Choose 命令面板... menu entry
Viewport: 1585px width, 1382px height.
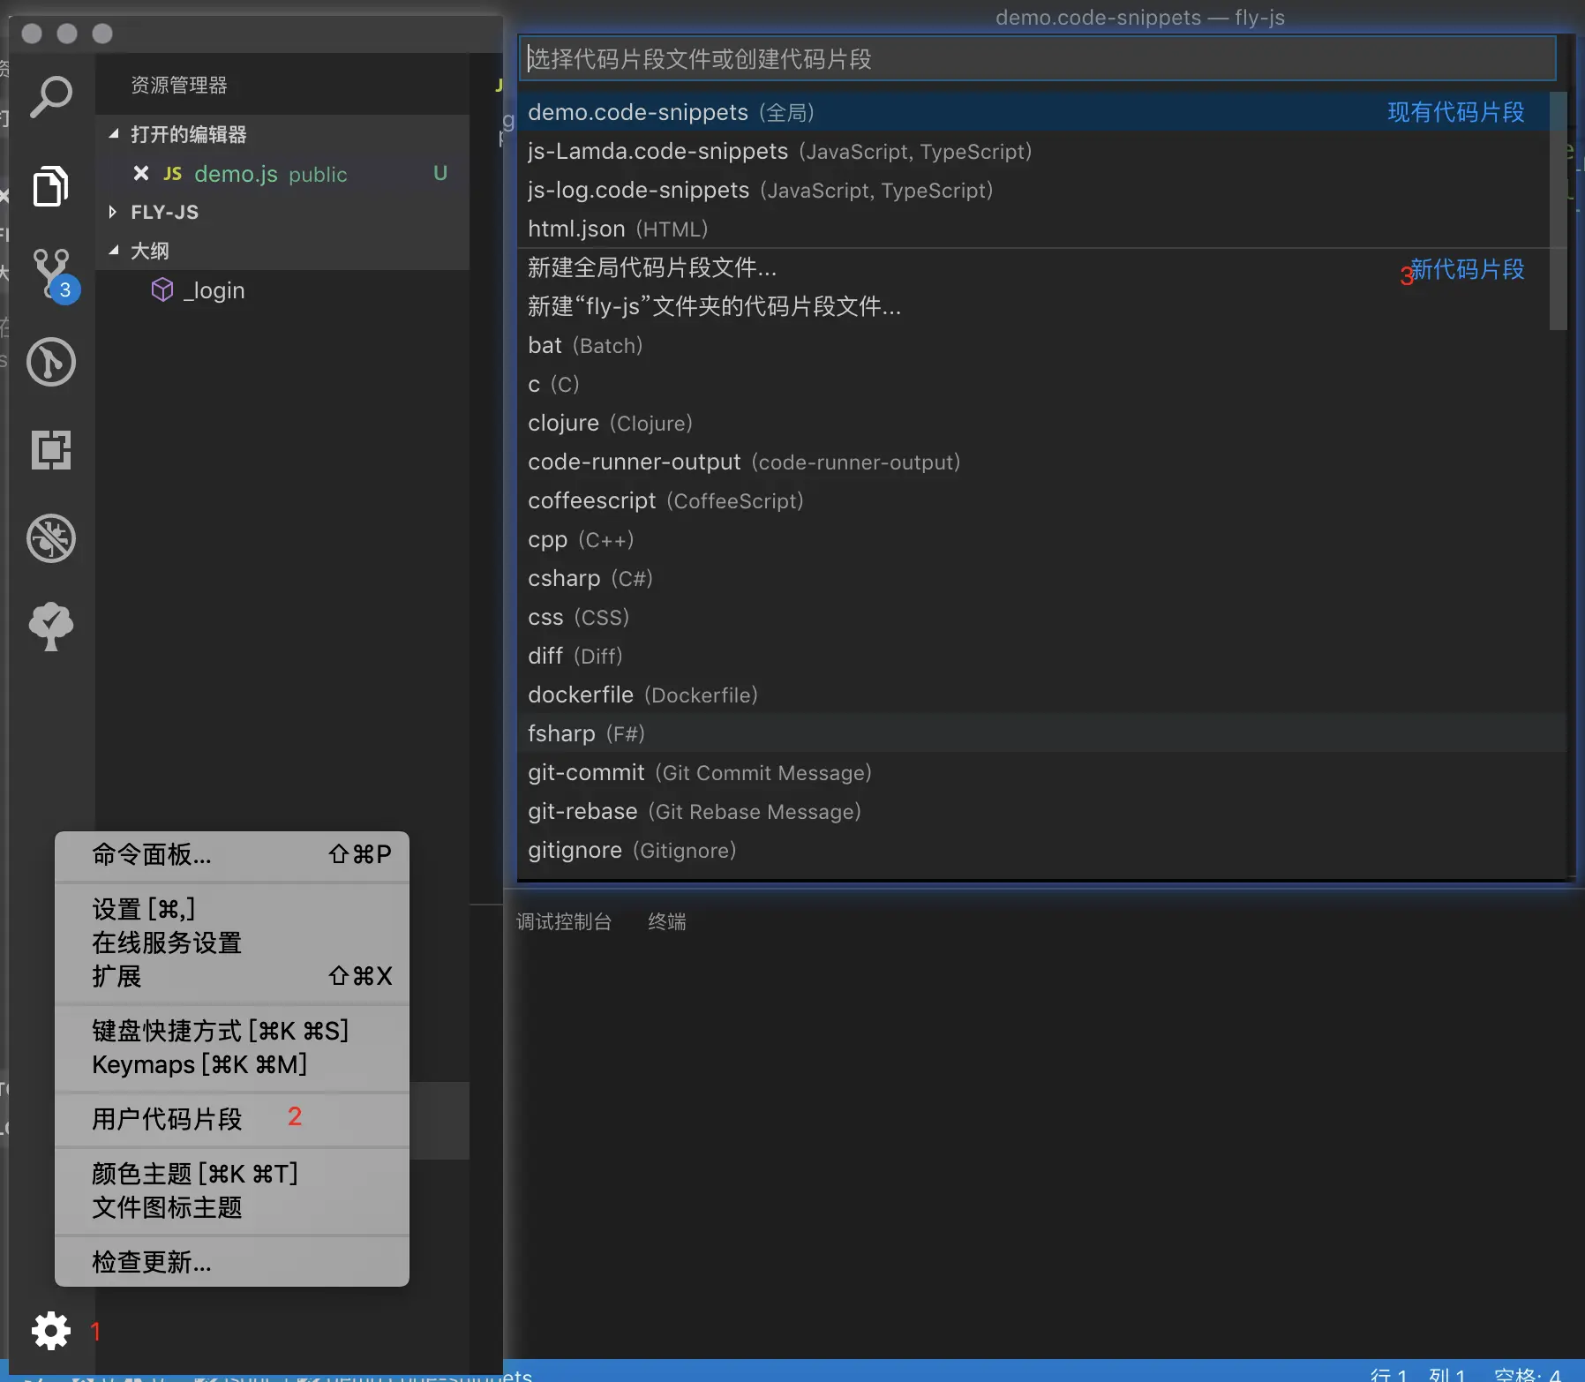click(232, 854)
